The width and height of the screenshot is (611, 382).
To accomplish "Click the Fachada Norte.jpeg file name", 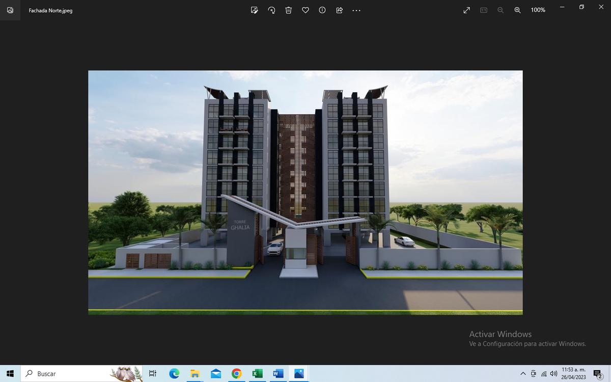I will [x=50, y=10].
